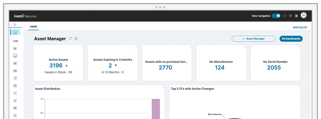Open Top 5 CI's chart options menu

click(299, 87)
